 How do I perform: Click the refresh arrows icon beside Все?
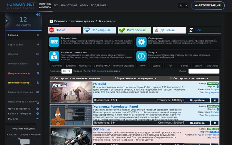191,30
